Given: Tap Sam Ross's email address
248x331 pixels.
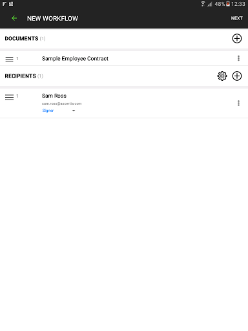Looking at the screenshot, I should 61,103.
